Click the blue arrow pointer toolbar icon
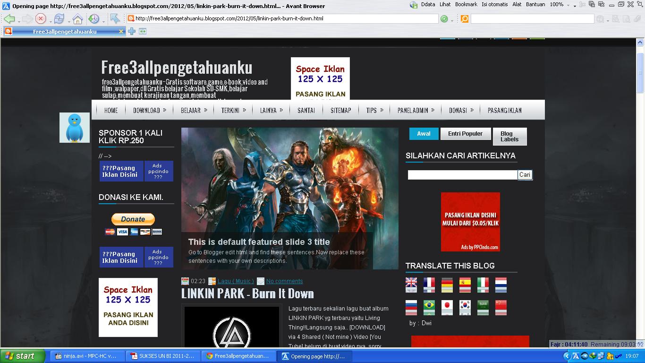This screenshot has height=363, width=645. coord(115,19)
